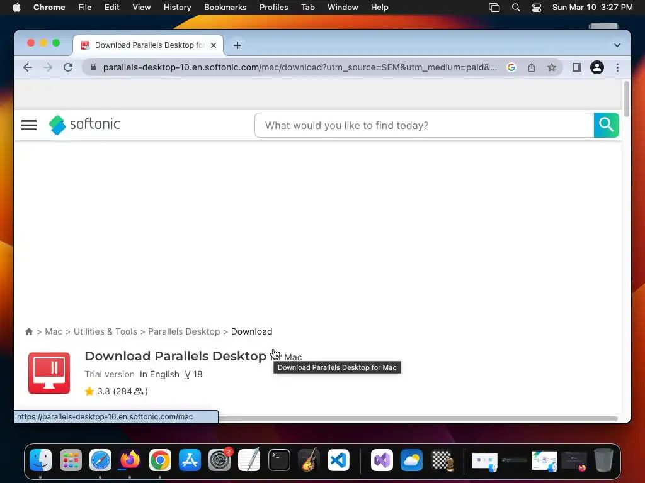Image resolution: width=645 pixels, height=483 pixels.
Task: Click the screen mirroring menu bar icon
Action: pyautogui.click(x=494, y=8)
